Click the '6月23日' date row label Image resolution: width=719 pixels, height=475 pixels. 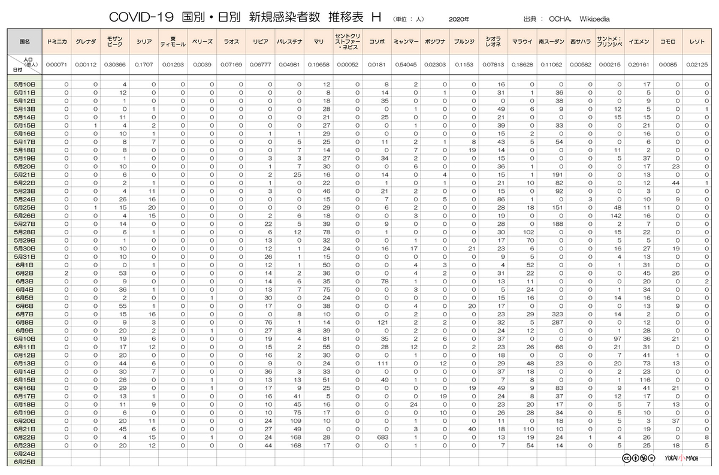click(x=25, y=445)
